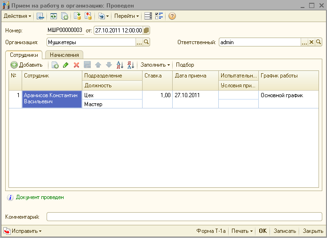Viewport: 327px width, 238px height.
Task: Open the Печать dropdown
Action: [242, 231]
